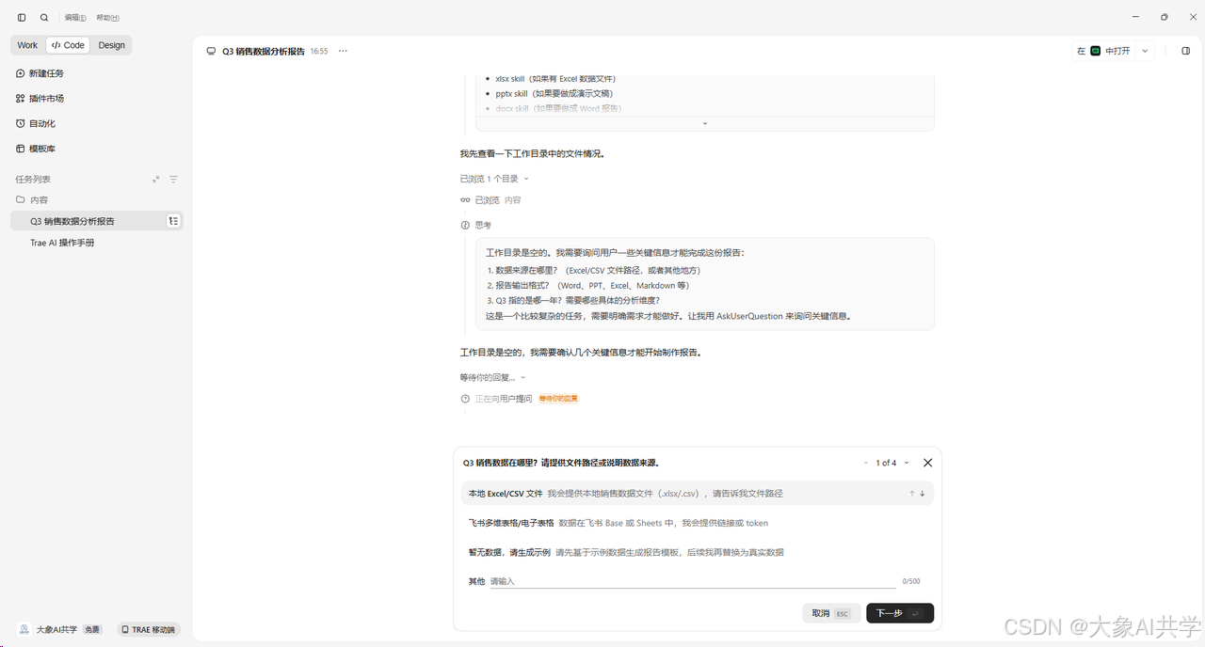The image size is (1205, 647).
Task: Click the 思考 thinking icon
Action: point(465,226)
